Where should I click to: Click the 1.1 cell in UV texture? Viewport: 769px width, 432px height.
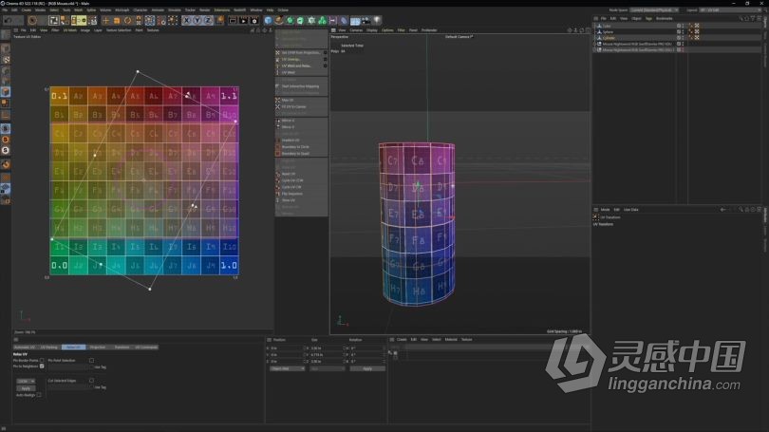229,96
